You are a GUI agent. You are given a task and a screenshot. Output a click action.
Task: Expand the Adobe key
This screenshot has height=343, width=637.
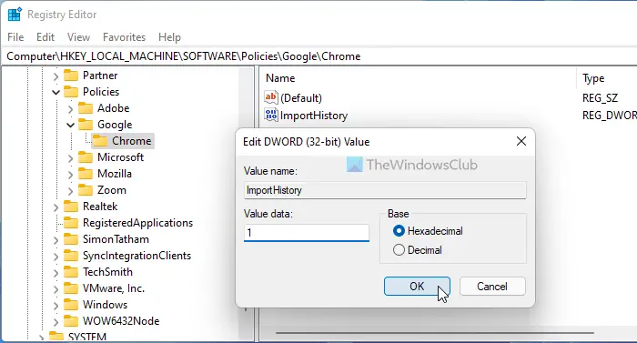71,109
